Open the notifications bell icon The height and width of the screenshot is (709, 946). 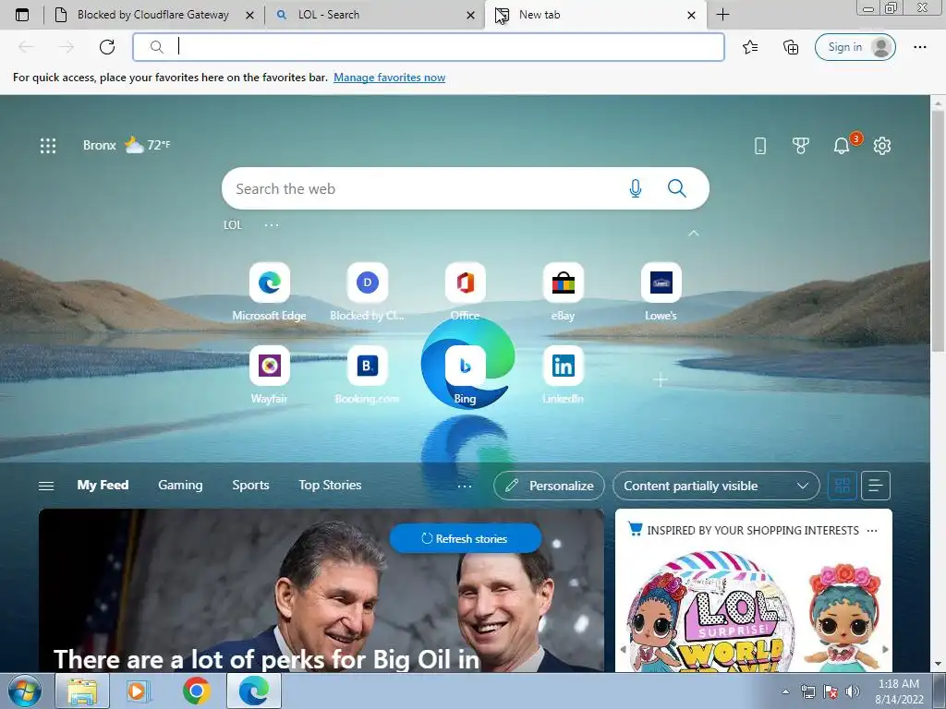(842, 145)
